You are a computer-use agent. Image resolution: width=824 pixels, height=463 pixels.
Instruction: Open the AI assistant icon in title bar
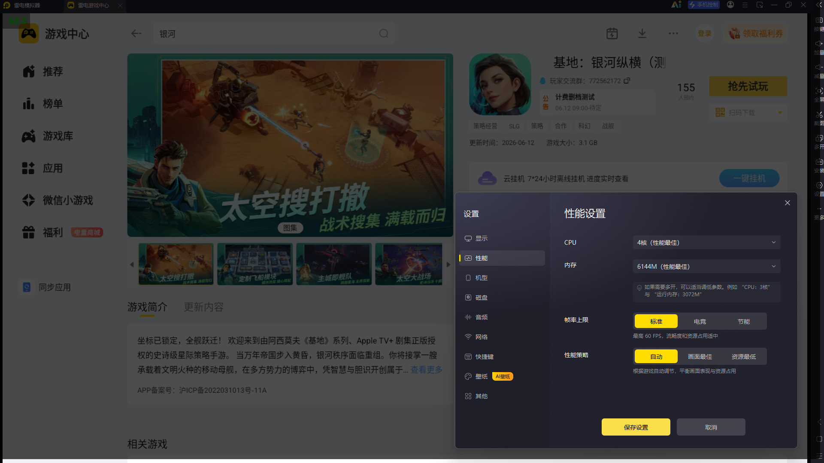click(676, 5)
